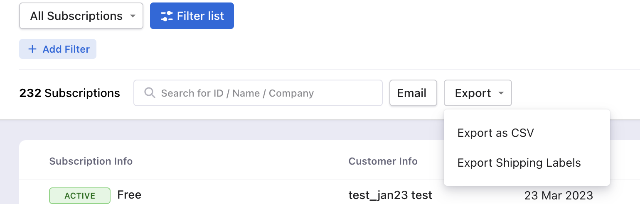Screen dimensions: 640x204
Task: Click the Email button
Action: point(413,93)
